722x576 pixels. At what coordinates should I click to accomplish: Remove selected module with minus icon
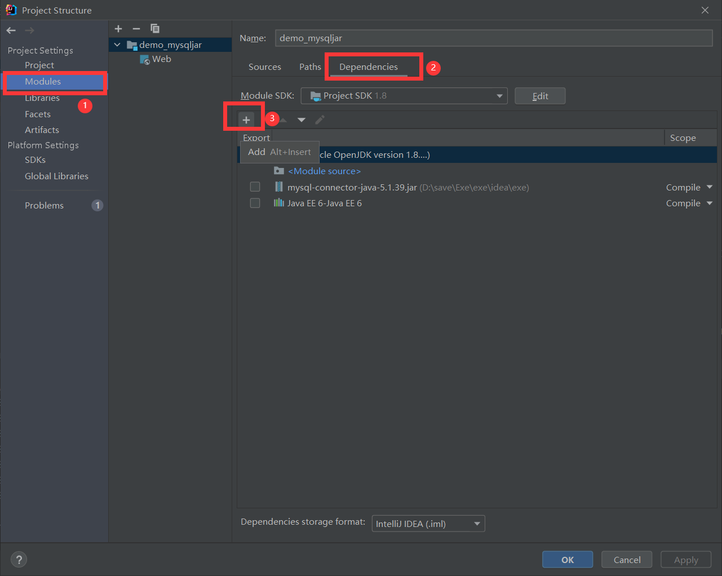pyautogui.click(x=136, y=29)
